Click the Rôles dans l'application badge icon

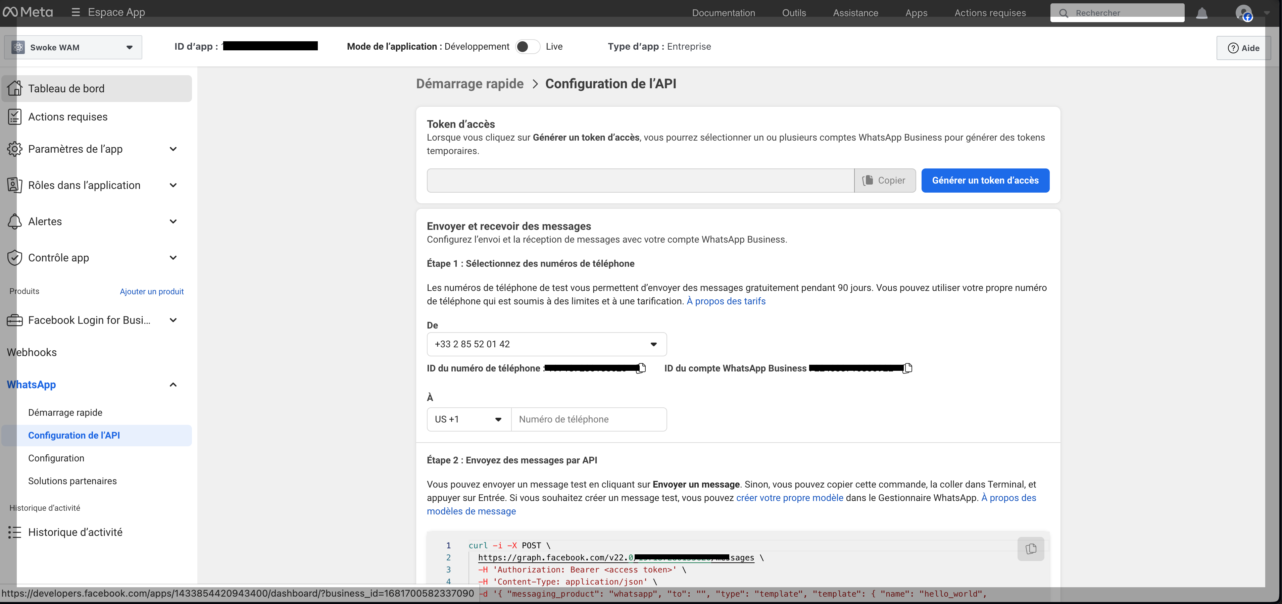coord(15,185)
